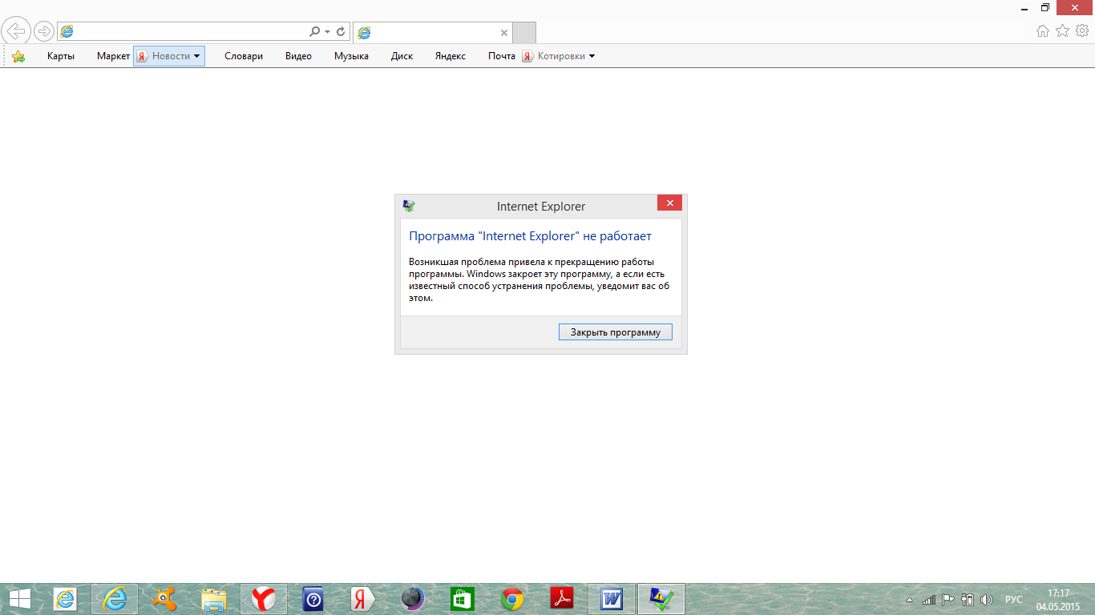Click the error dialog title bar icon

coord(409,206)
